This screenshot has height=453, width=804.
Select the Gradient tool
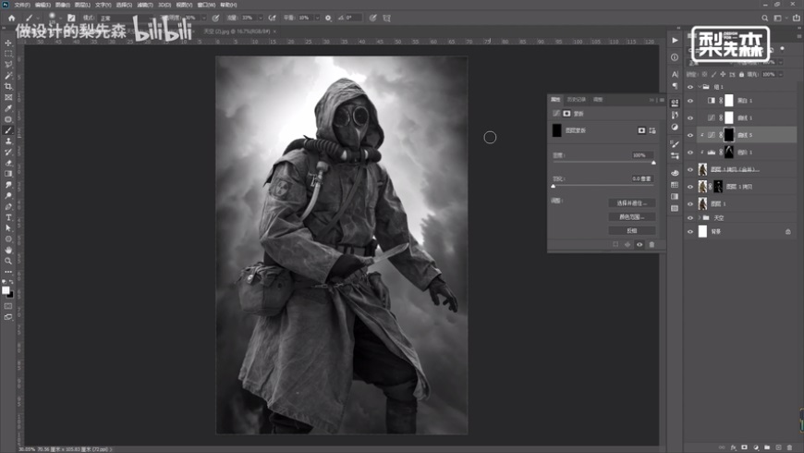coord(8,174)
